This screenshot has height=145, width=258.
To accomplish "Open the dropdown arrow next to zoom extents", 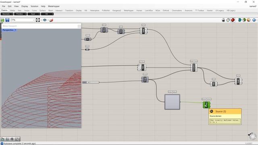I will point(41,20).
